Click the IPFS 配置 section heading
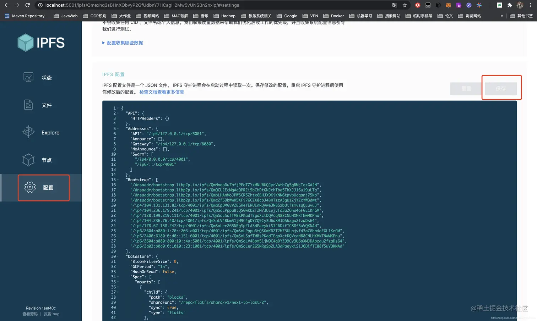537x321 pixels. coord(113,74)
